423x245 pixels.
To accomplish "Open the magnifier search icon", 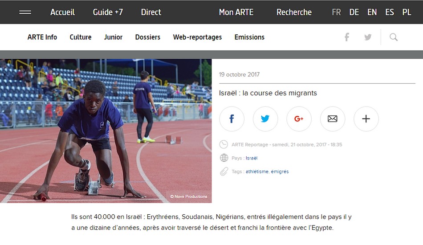I will click(x=394, y=37).
